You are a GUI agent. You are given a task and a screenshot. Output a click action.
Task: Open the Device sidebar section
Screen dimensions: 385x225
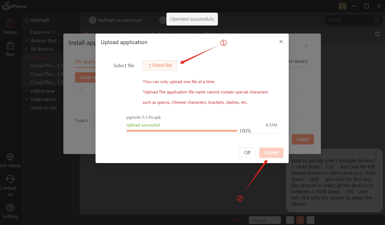pos(10,27)
